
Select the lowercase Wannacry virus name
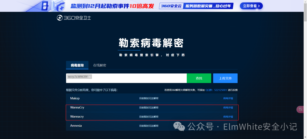click(x=77, y=117)
